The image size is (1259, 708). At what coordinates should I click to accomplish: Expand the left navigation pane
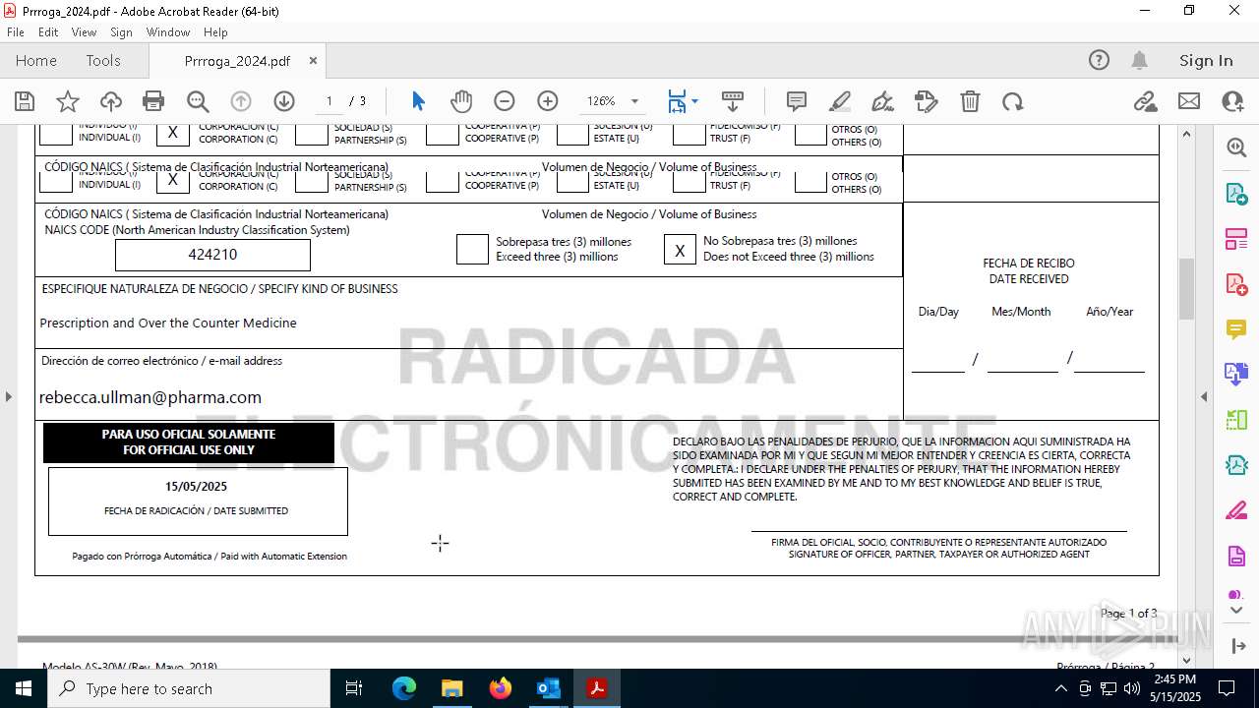click(9, 396)
